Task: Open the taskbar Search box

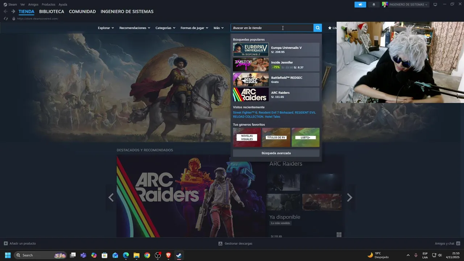Action: [40, 255]
